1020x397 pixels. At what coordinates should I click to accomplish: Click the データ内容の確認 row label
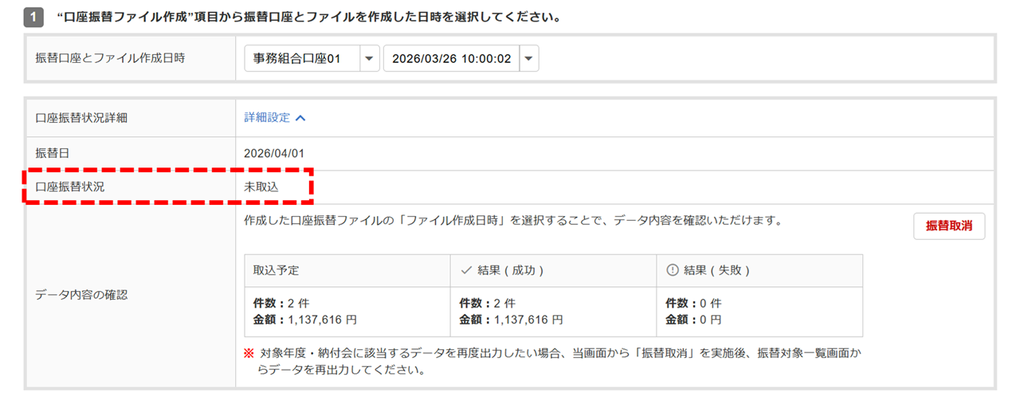click(x=82, y=295)
